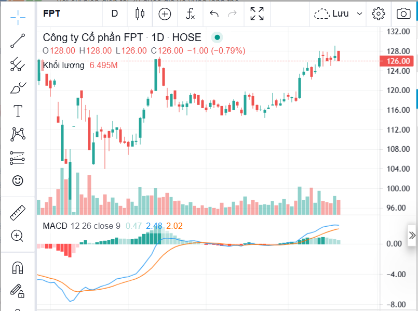This screenshot has width=418, height=311.
Task: Select the text annotation tool
Action: click(18, 111)
